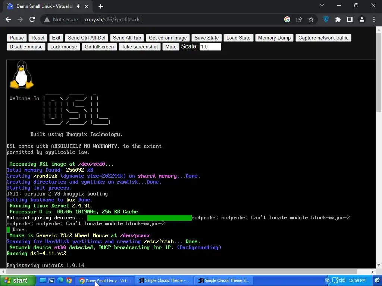This screenshot has height=286, width=382.
Task: Open the Extensions puzzle piece menu
Action: tap(338, 19)
